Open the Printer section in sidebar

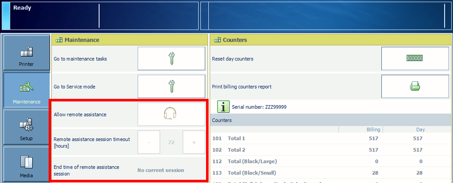pyautogui.click(x=26, y=53)
